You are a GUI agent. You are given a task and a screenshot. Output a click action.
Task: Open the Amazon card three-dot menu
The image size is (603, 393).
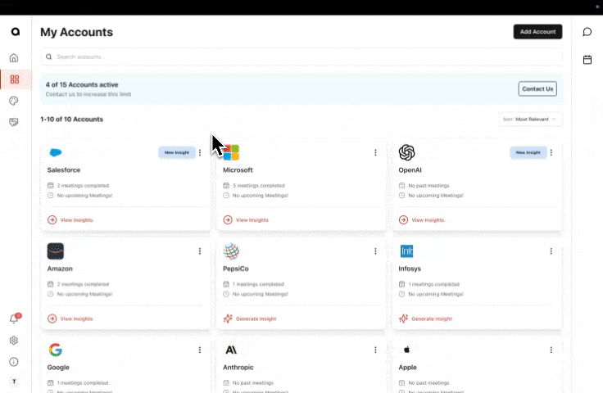[x=200, y=251]
